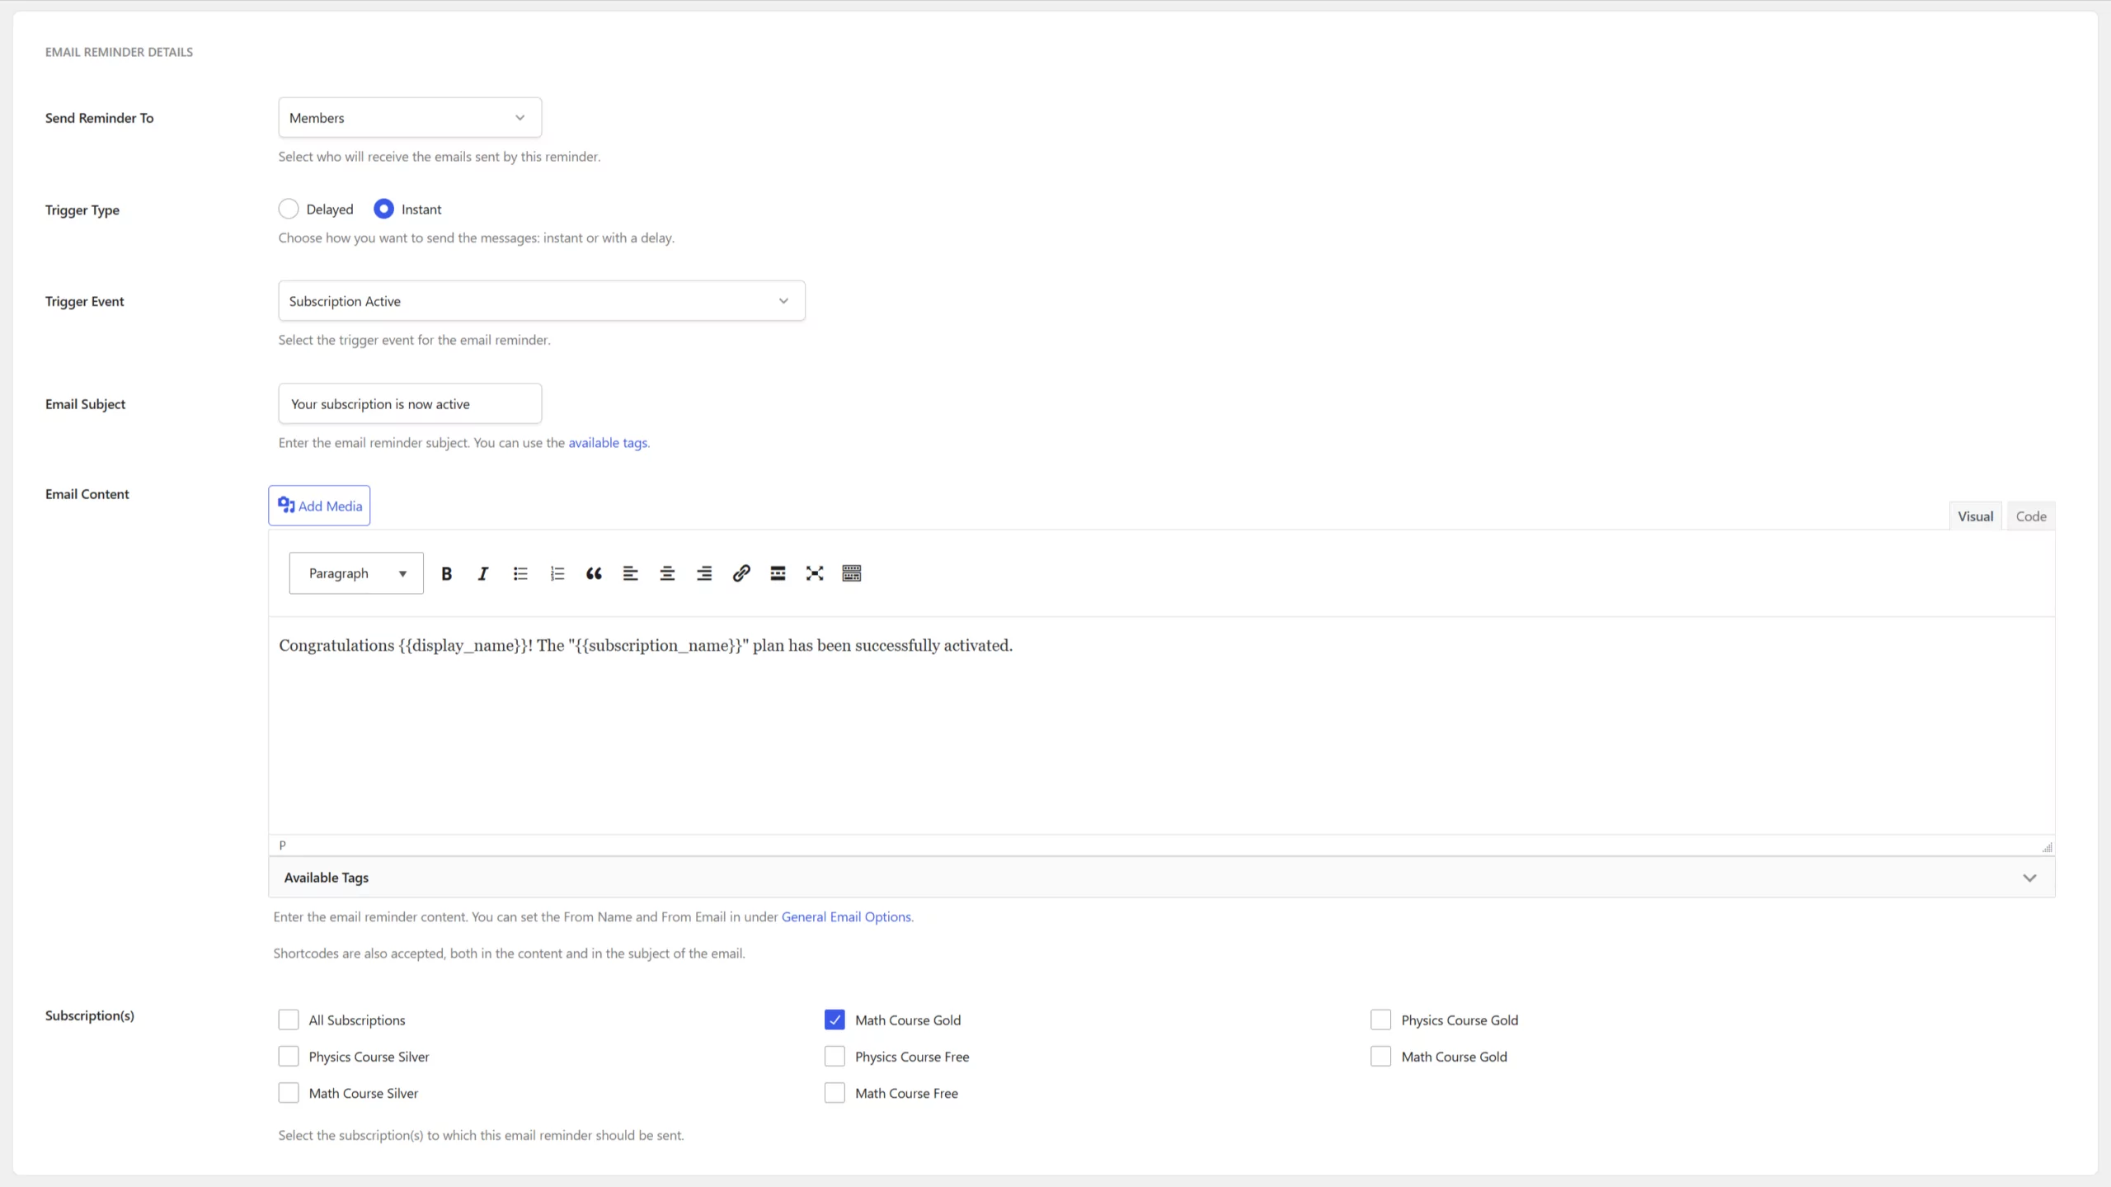
Task: Expand the Available Tags panel
Action: pyautogui.click(x=1161, y=878)
